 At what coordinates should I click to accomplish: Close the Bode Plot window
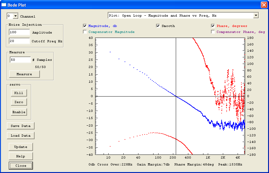(x=263, y=5)
